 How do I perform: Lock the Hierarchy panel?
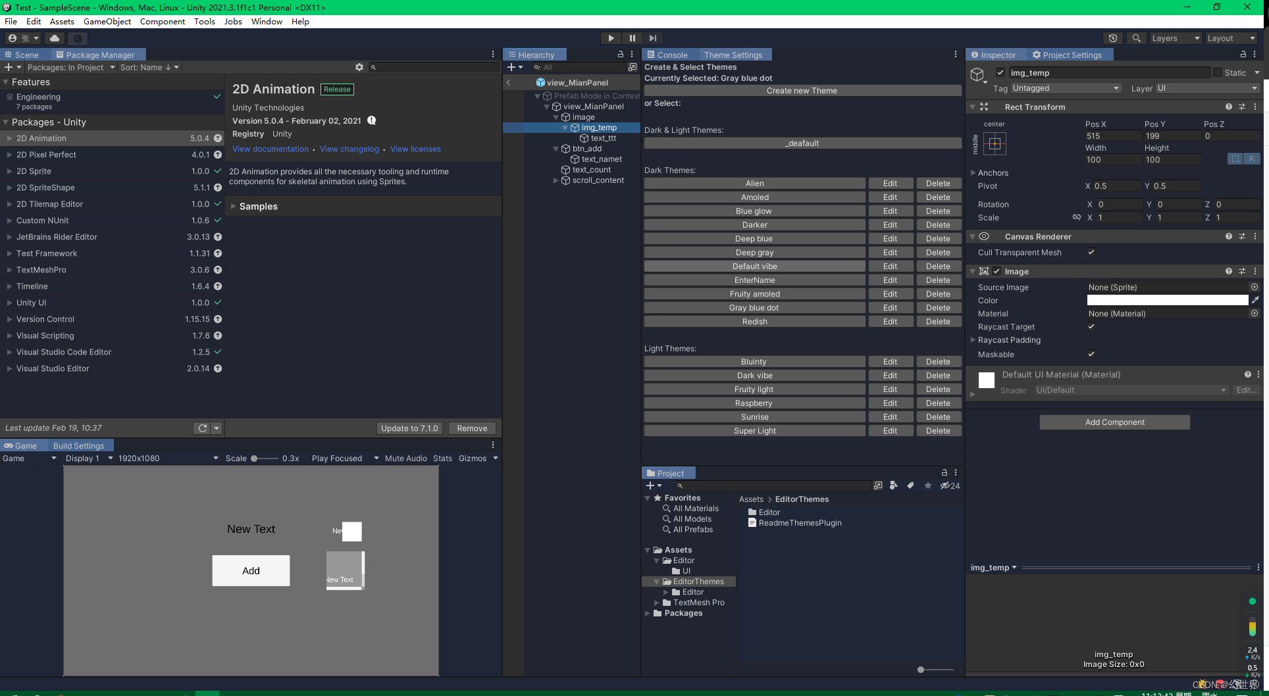[x=620, y=55]
